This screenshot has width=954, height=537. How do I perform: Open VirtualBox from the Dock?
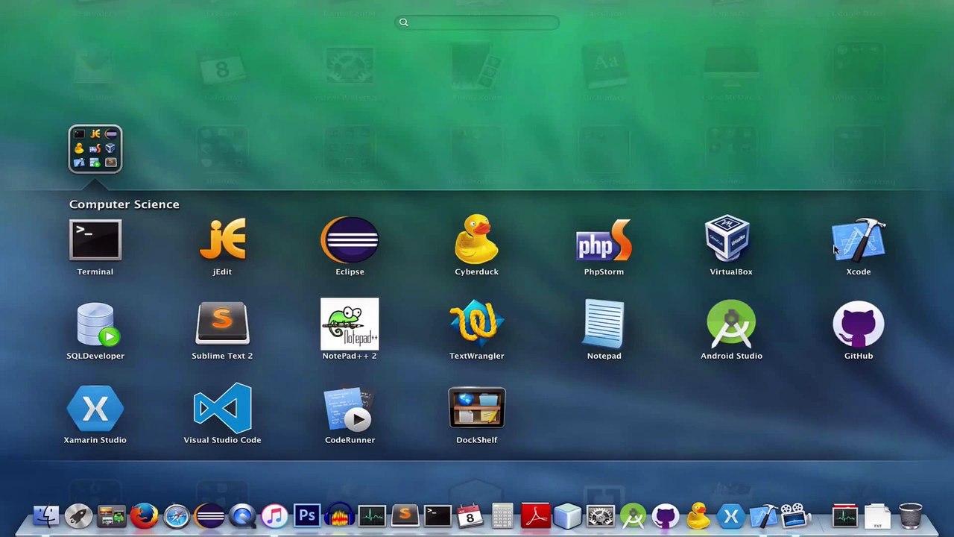pos(568,516)
